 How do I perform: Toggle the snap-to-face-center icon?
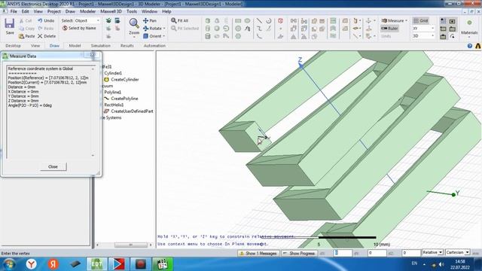(x=452, y=21)
